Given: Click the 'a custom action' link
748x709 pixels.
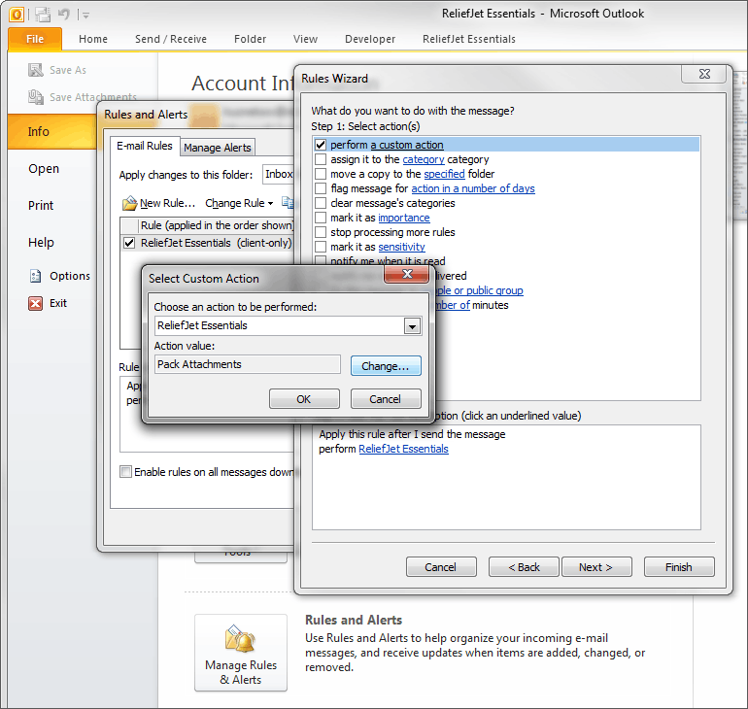Looking at the screenshot, I should pos(407,145).
